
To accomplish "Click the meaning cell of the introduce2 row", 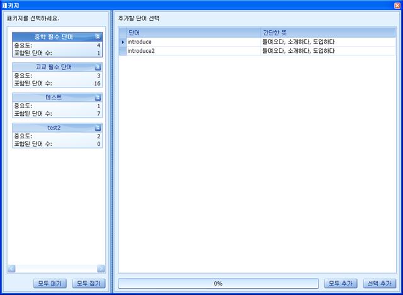I will point(328,51).
